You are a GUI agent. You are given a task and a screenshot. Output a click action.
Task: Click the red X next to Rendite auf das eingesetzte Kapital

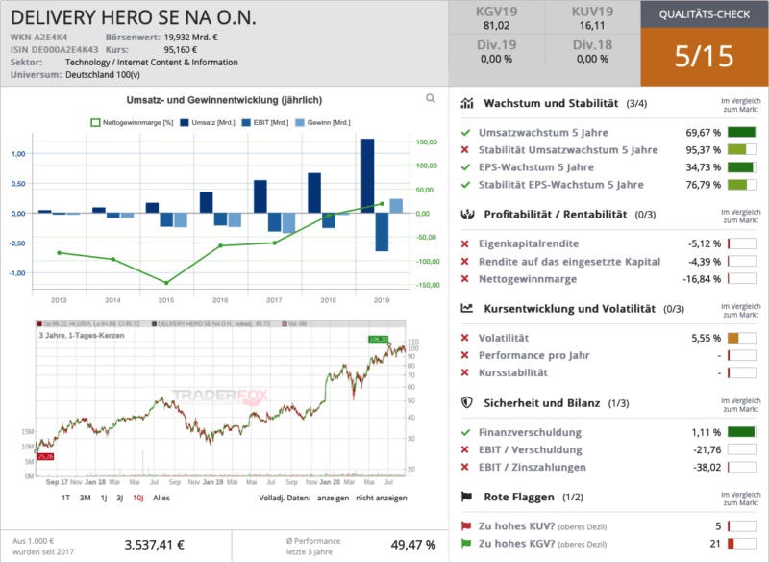pyautogui.click(x=465, y=262)
